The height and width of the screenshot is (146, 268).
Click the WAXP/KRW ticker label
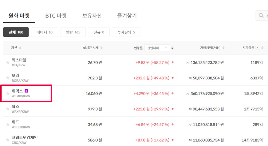(20, 112)
